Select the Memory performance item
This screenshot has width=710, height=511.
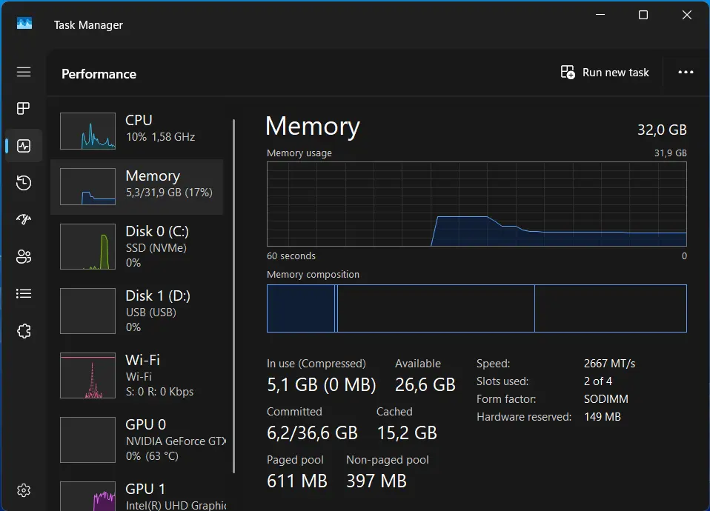[137, 187]
